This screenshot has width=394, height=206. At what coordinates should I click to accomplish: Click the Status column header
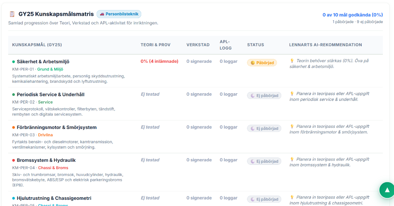coord(255,45)
